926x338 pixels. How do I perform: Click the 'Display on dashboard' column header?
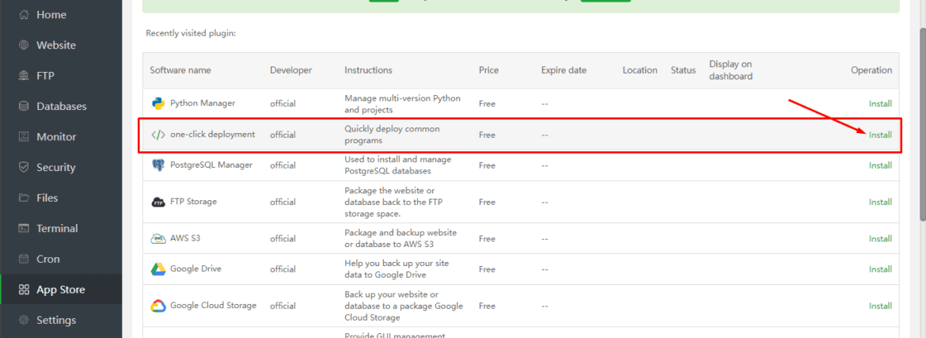731,70
